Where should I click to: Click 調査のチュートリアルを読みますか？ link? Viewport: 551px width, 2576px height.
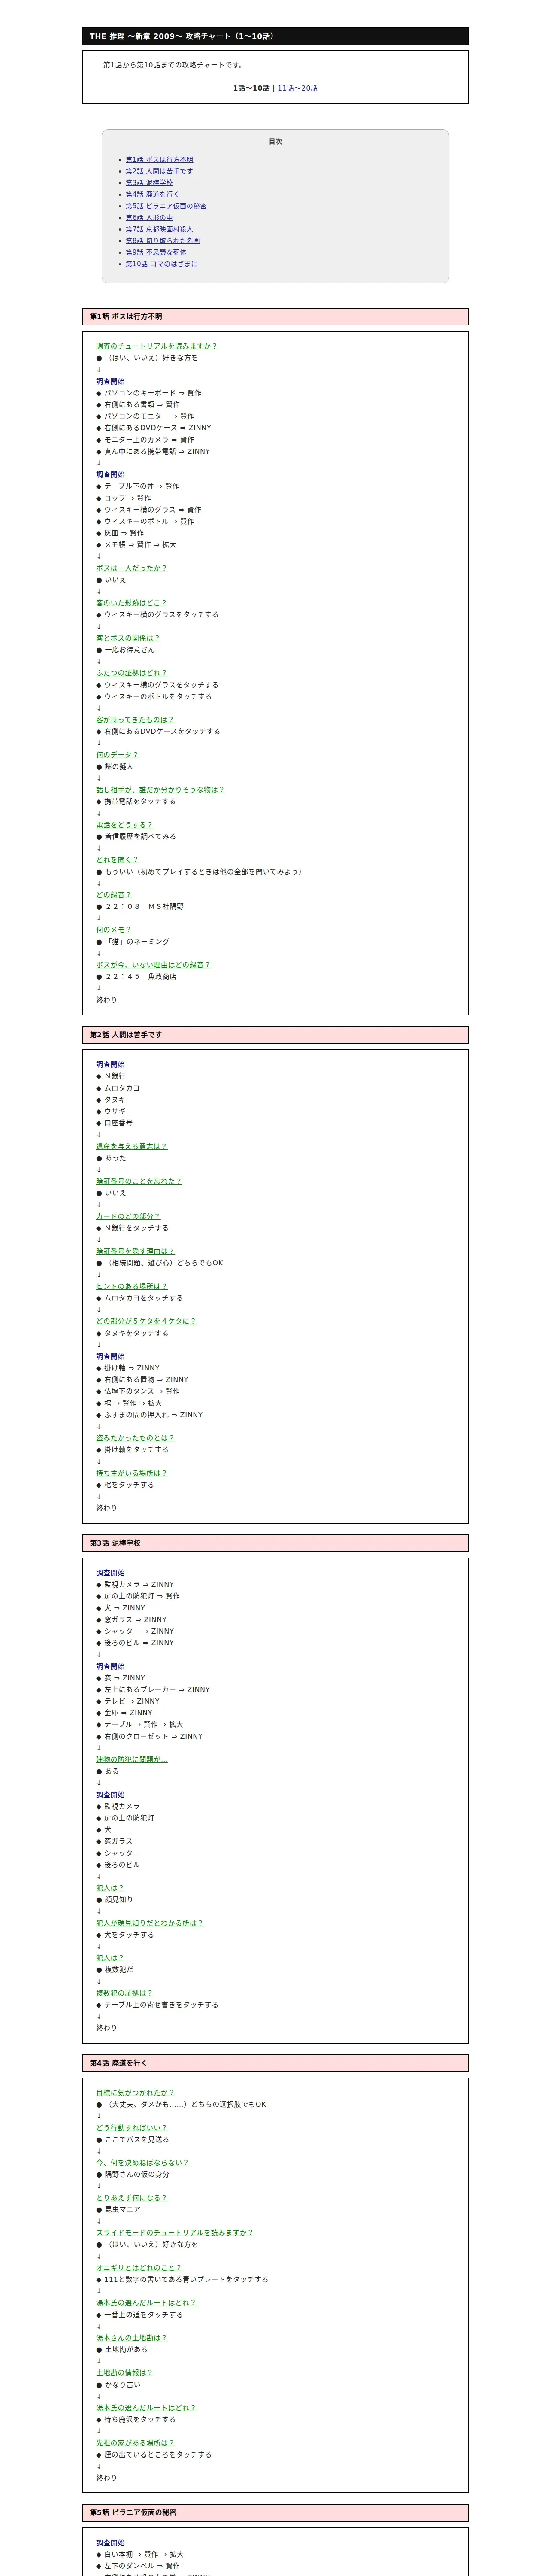click(x=157, y=346)
